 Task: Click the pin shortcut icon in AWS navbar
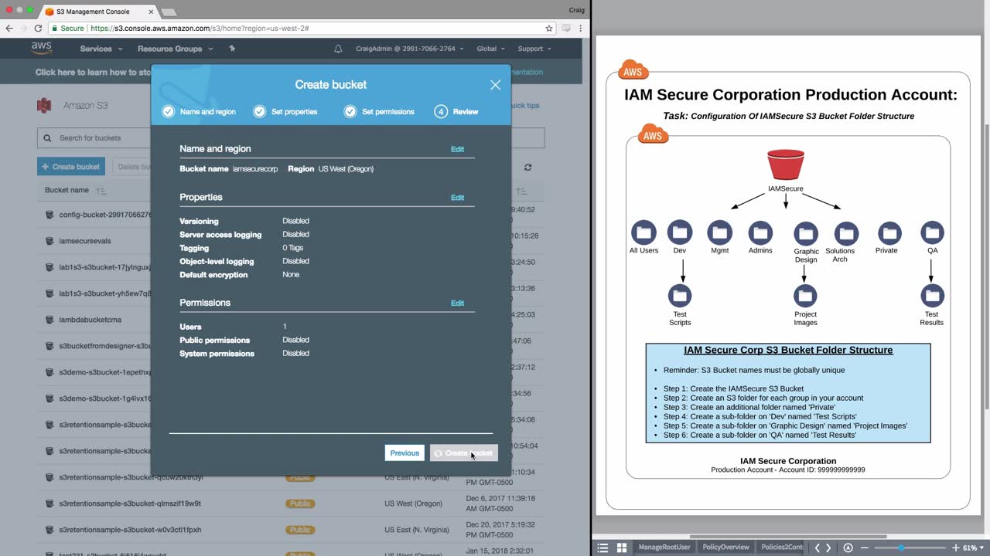click(232, 49)
